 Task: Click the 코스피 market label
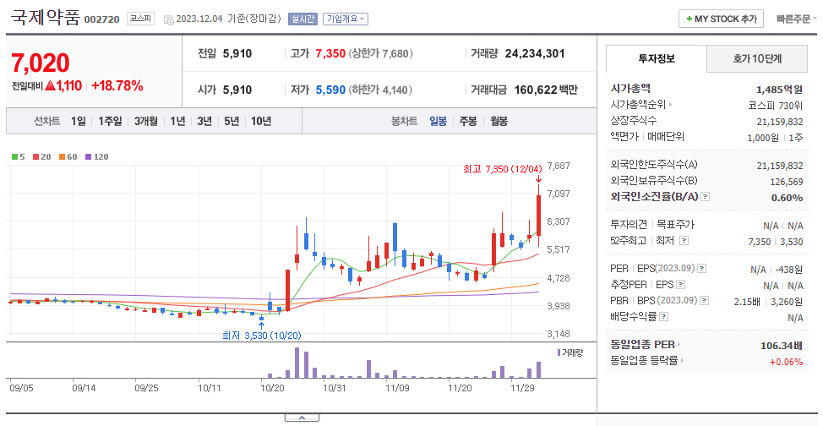[141, 19]
